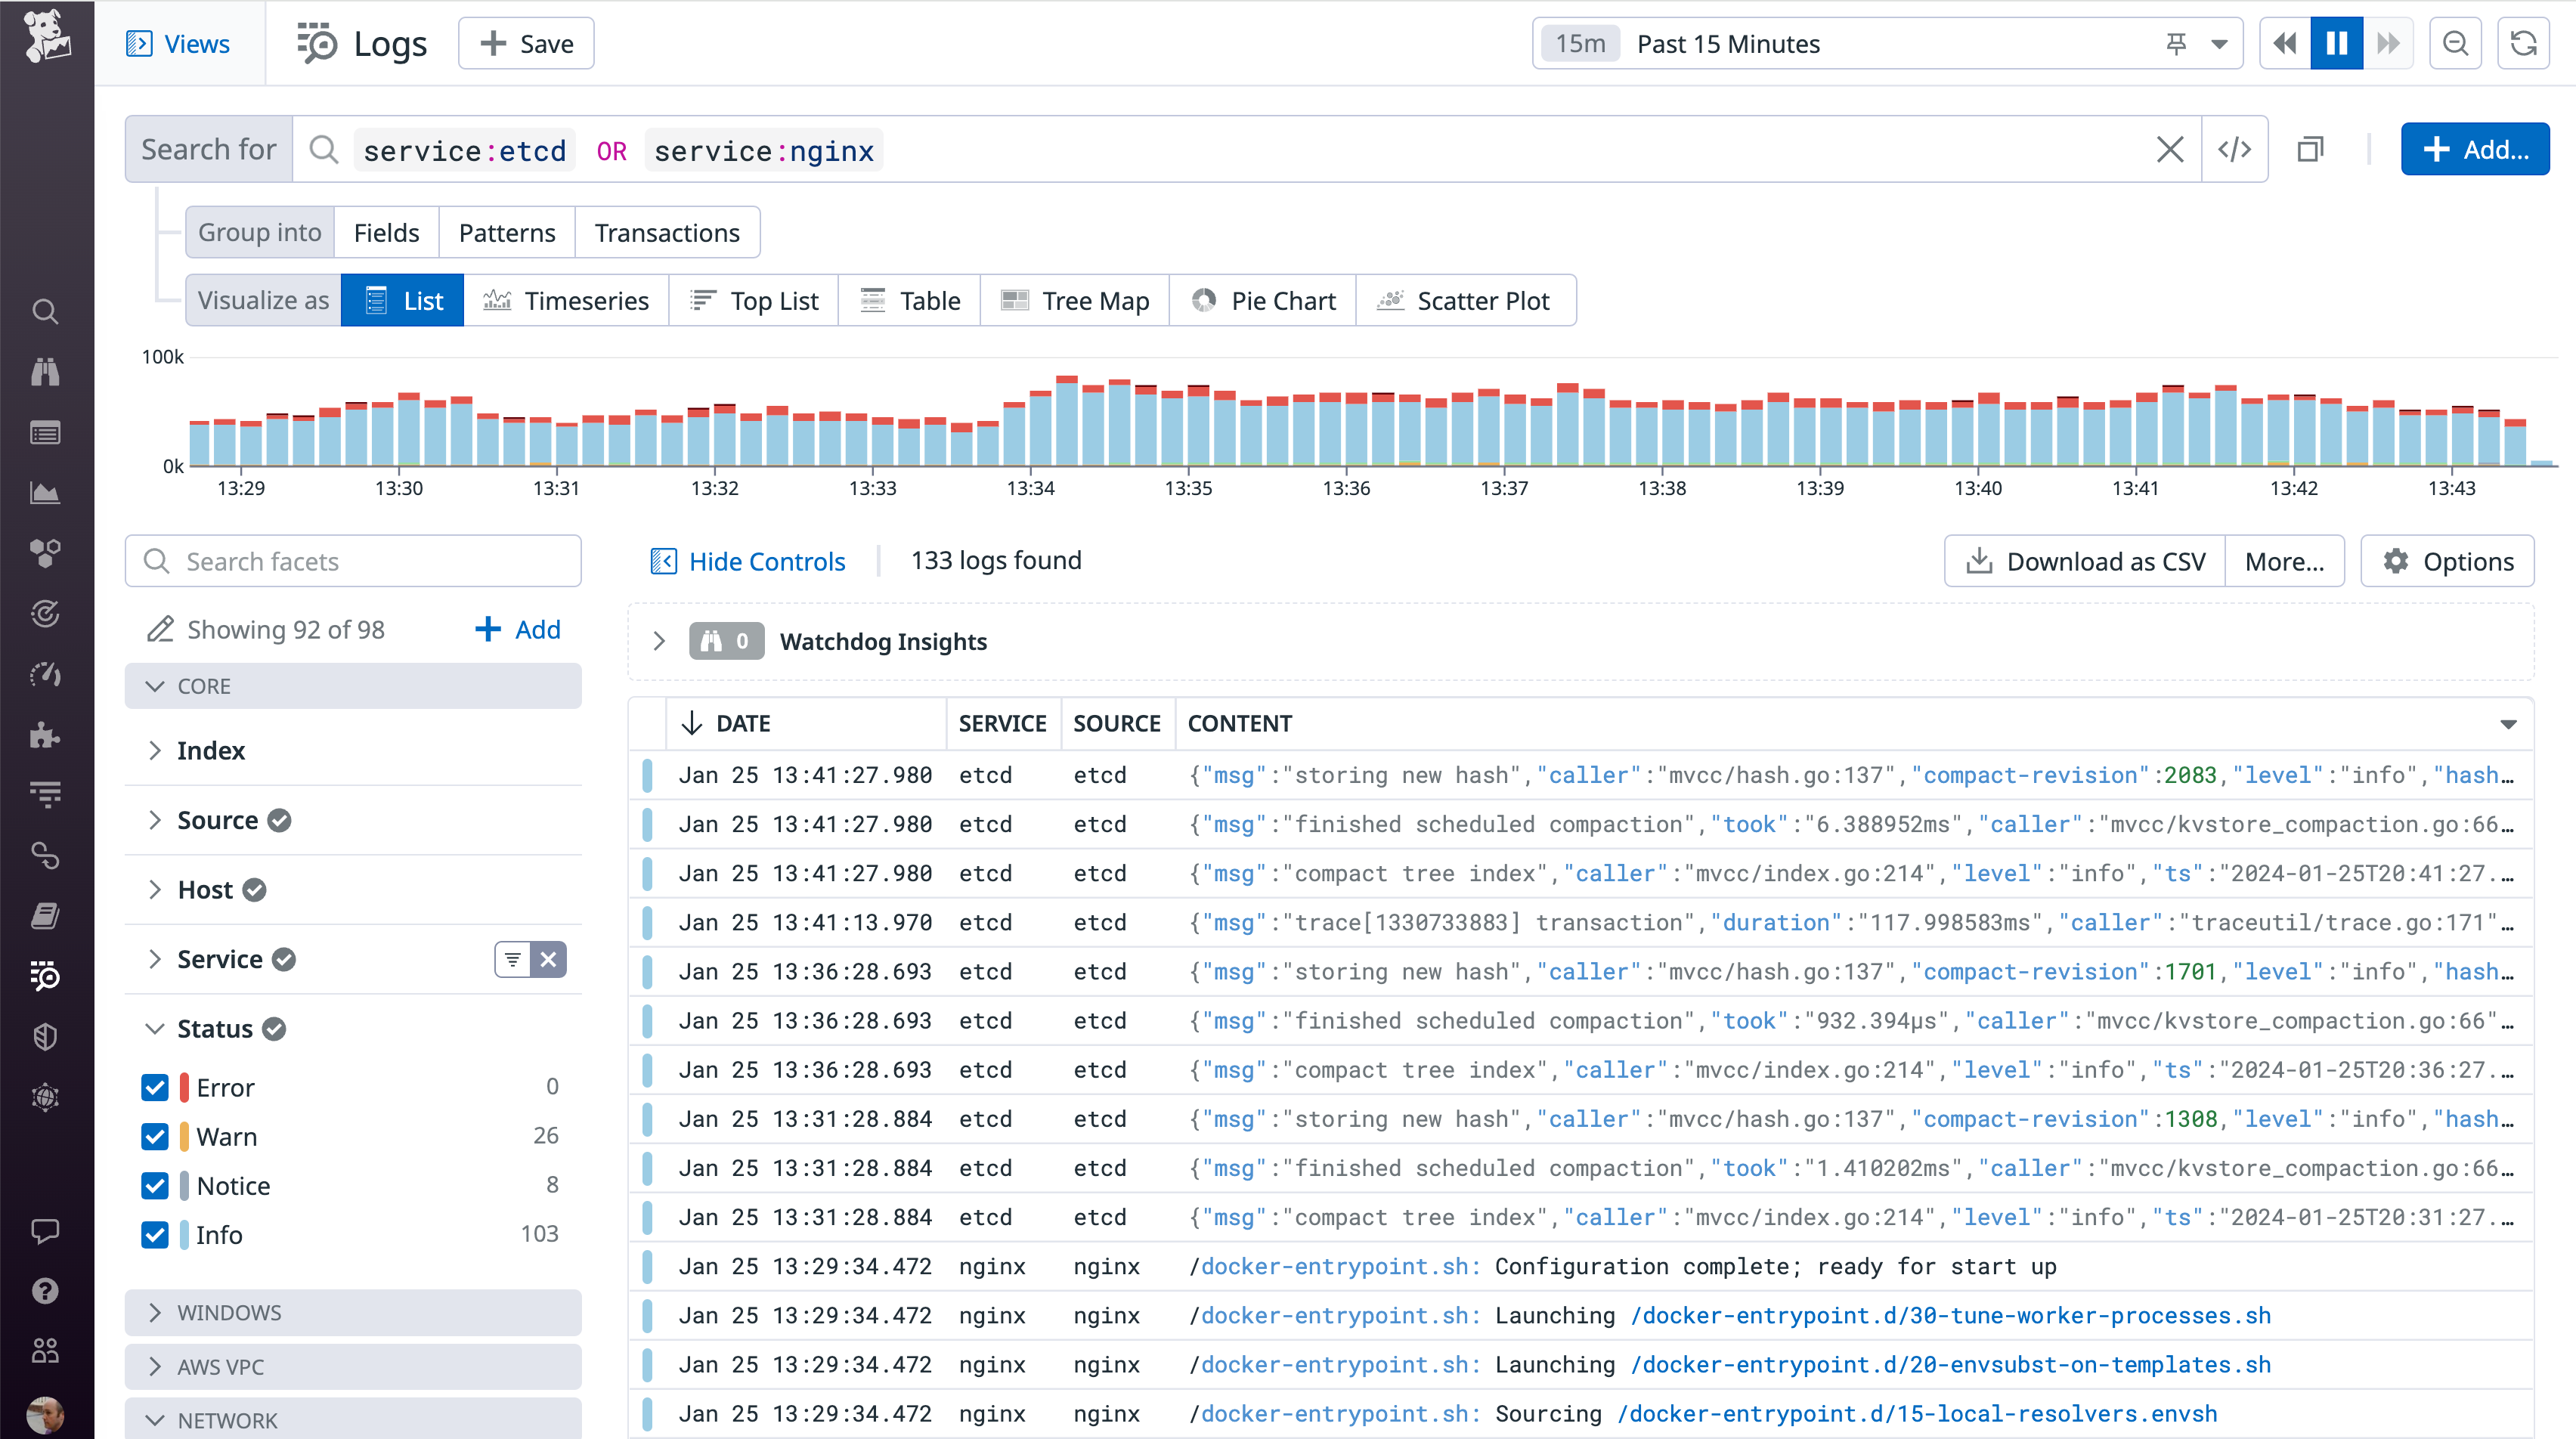The height and width of the screenshot is (1439, 2576).
Task: Pause live tail with the pause control
Action: [2336, 43]
